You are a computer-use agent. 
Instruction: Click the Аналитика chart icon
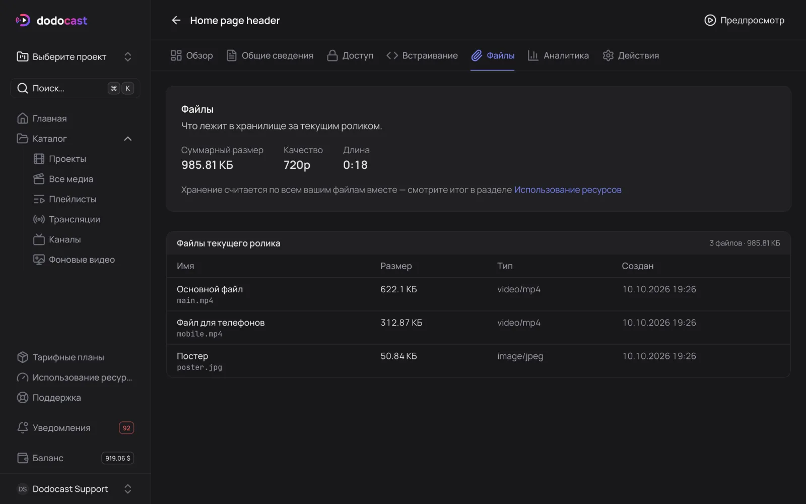[x=533, y=55]
